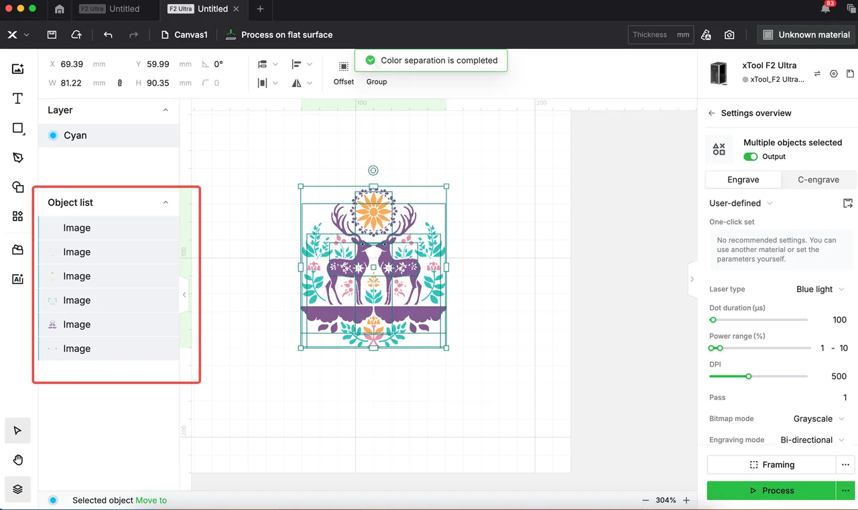
Task: Click the Offset tool
Action: click(x=344, y=73)
